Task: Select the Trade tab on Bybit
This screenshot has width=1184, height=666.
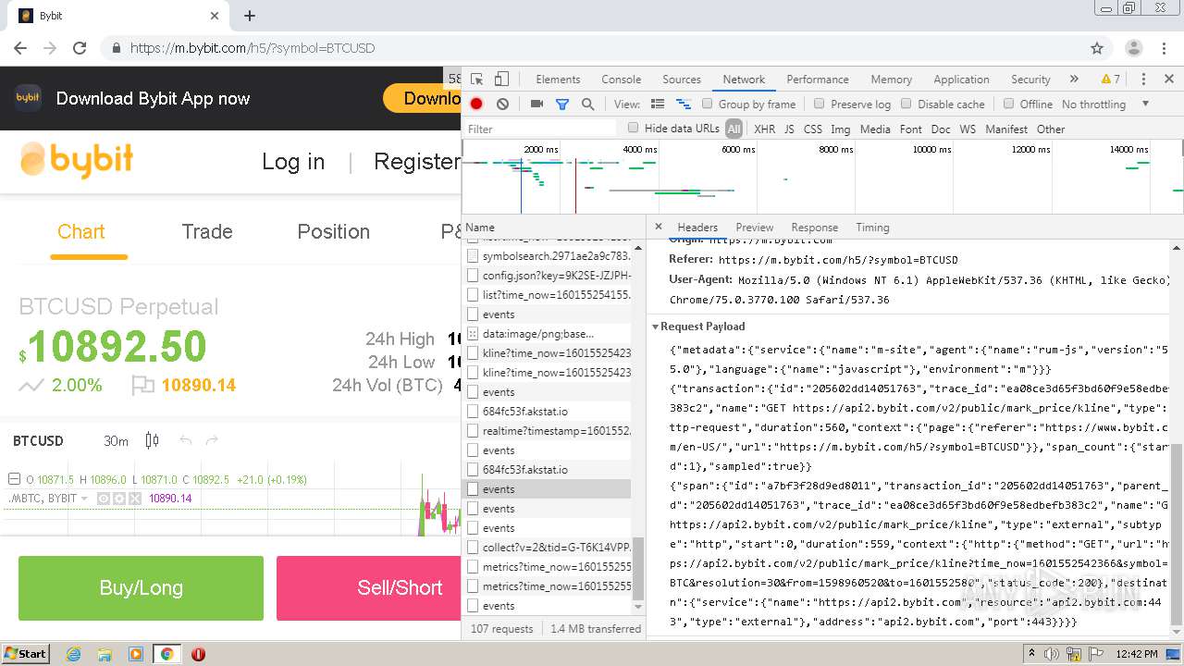Action: [207, 232]
